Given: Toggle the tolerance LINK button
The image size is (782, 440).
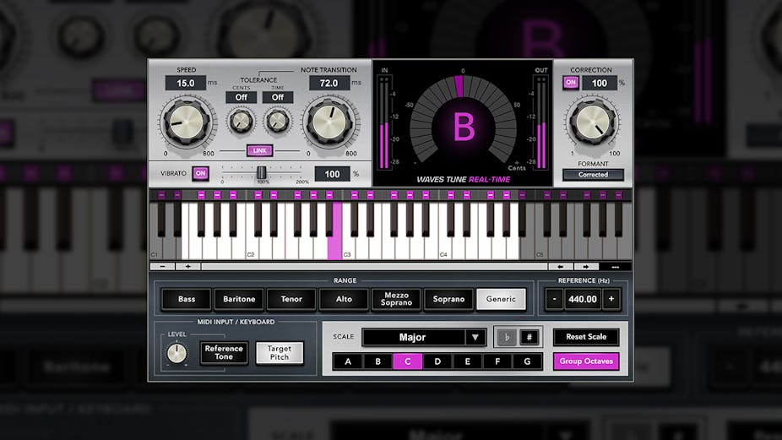Looking at the screenshot, I should (259, 150).
